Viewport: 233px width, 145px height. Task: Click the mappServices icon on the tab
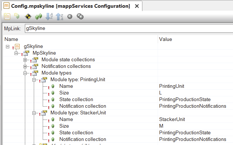(6, 6)
